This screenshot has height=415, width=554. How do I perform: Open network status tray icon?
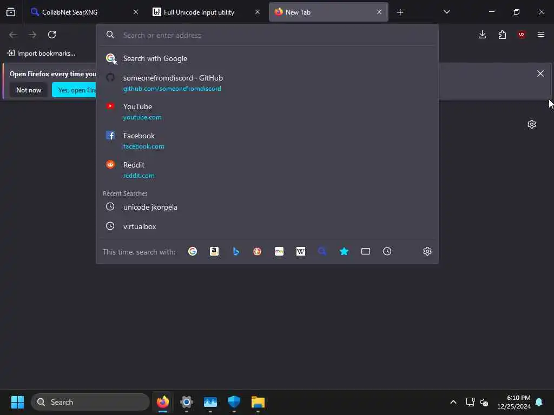click(470, 402)
